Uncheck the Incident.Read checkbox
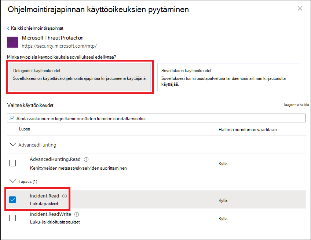The height and width of the screenshot is (240, 311). 12,200
